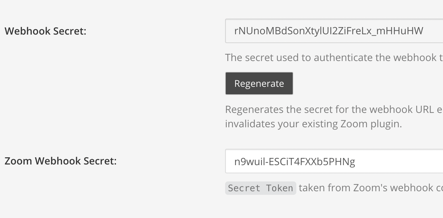
Task: Click the "Webhook Secret:" field label
Action: 45,31
